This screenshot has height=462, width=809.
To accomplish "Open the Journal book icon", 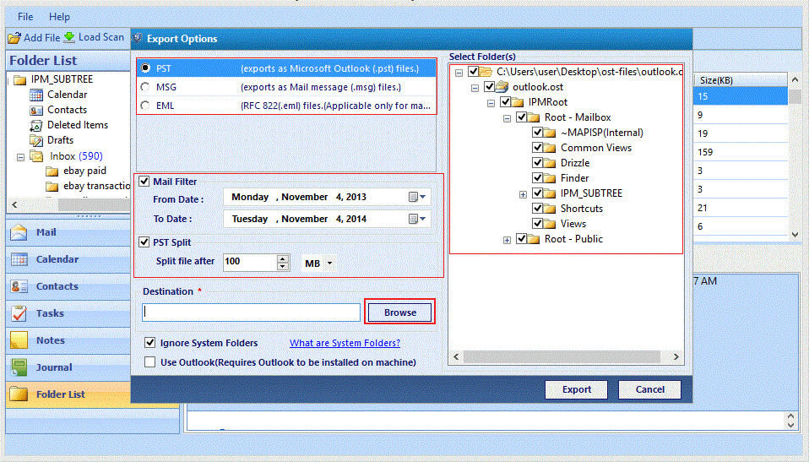I will click(x=19, y=367).
